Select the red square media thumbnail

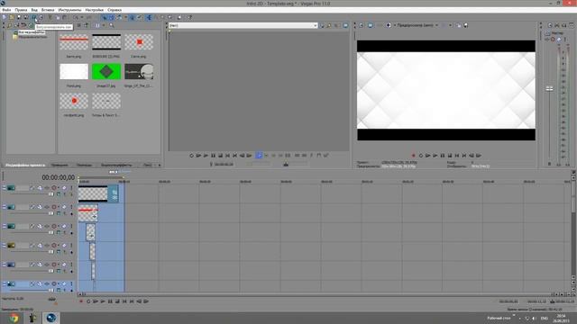tap(139, 42)
